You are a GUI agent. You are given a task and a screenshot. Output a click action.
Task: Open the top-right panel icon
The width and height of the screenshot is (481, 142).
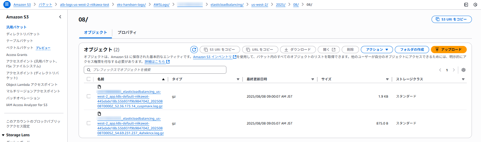(466, 5)
